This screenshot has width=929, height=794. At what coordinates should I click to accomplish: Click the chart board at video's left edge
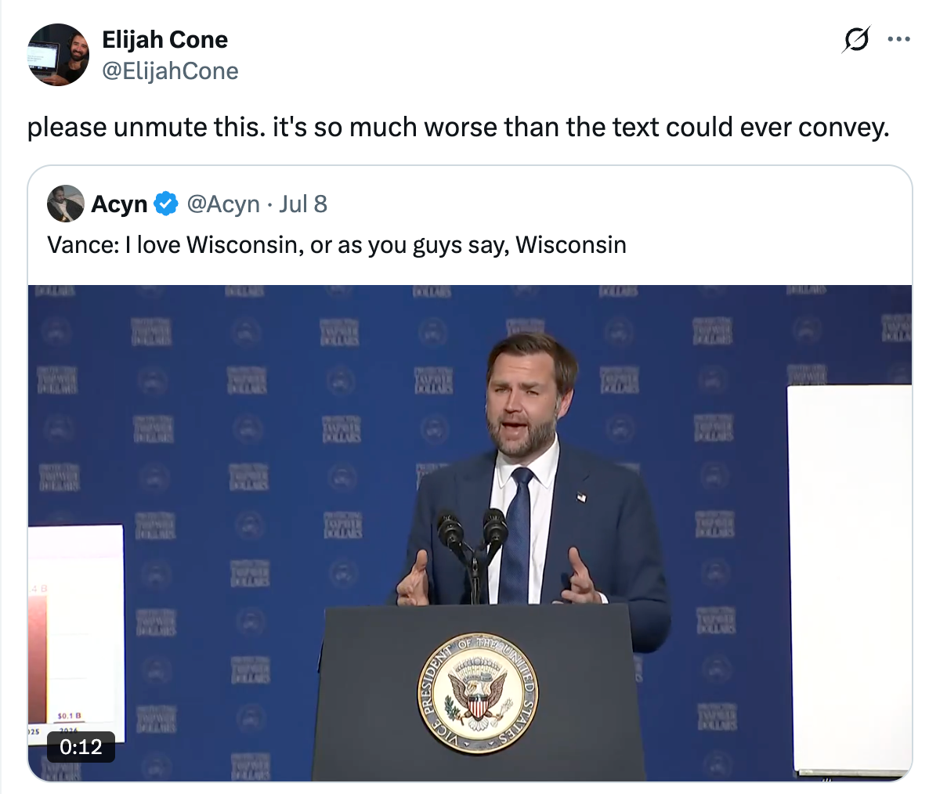click(x=77, y=633)
